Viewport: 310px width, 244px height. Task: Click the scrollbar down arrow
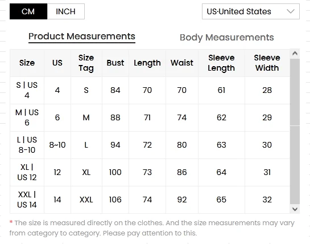pyautogui.click(x=295, y=209)
